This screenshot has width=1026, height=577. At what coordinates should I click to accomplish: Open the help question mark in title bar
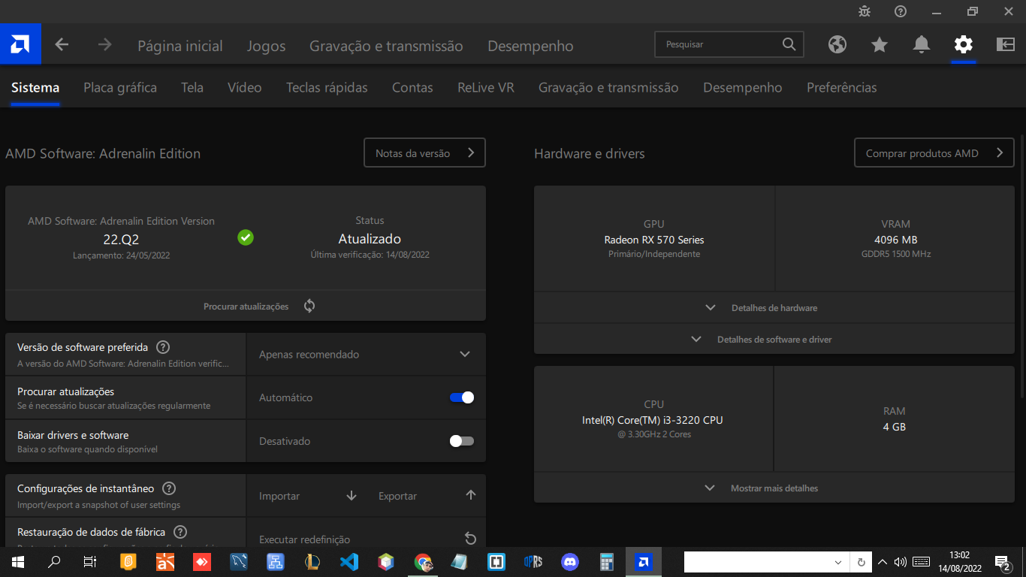click(x=901, y=11)
